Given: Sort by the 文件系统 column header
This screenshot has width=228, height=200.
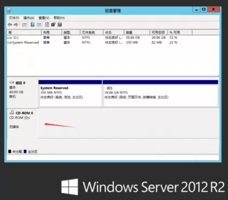Looking at the screenshot, I should coord(92,32).
